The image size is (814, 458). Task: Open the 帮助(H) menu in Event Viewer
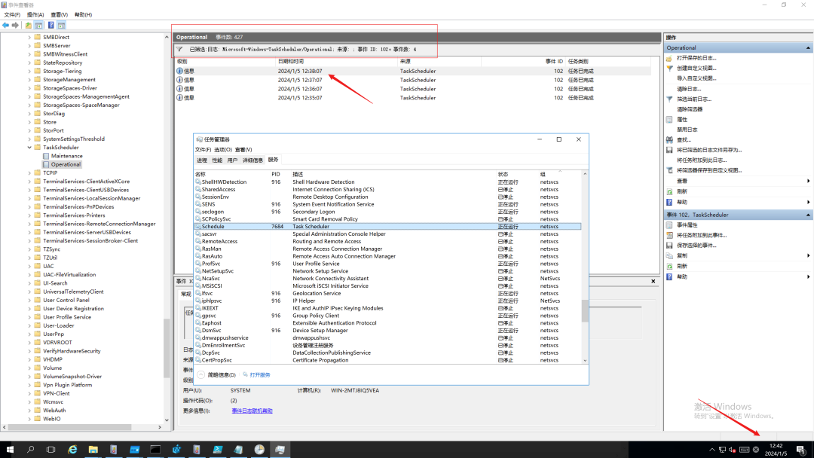pos(83,14)
